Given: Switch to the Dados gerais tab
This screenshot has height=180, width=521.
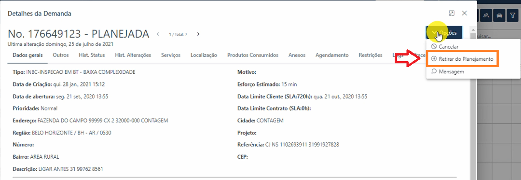Looking at the screenshot, I should [x=28, y=55].
